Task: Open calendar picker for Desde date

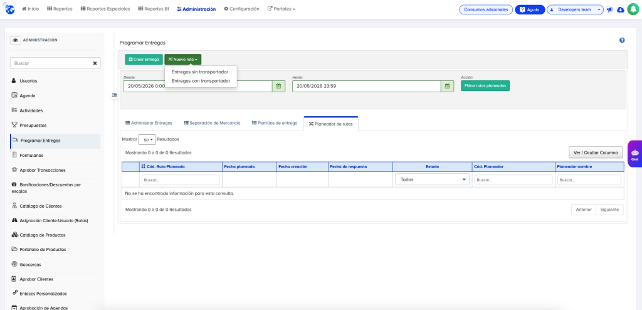Action: [279, 86]
